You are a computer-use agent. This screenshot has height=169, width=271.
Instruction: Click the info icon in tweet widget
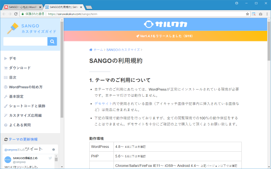(54, 150)
